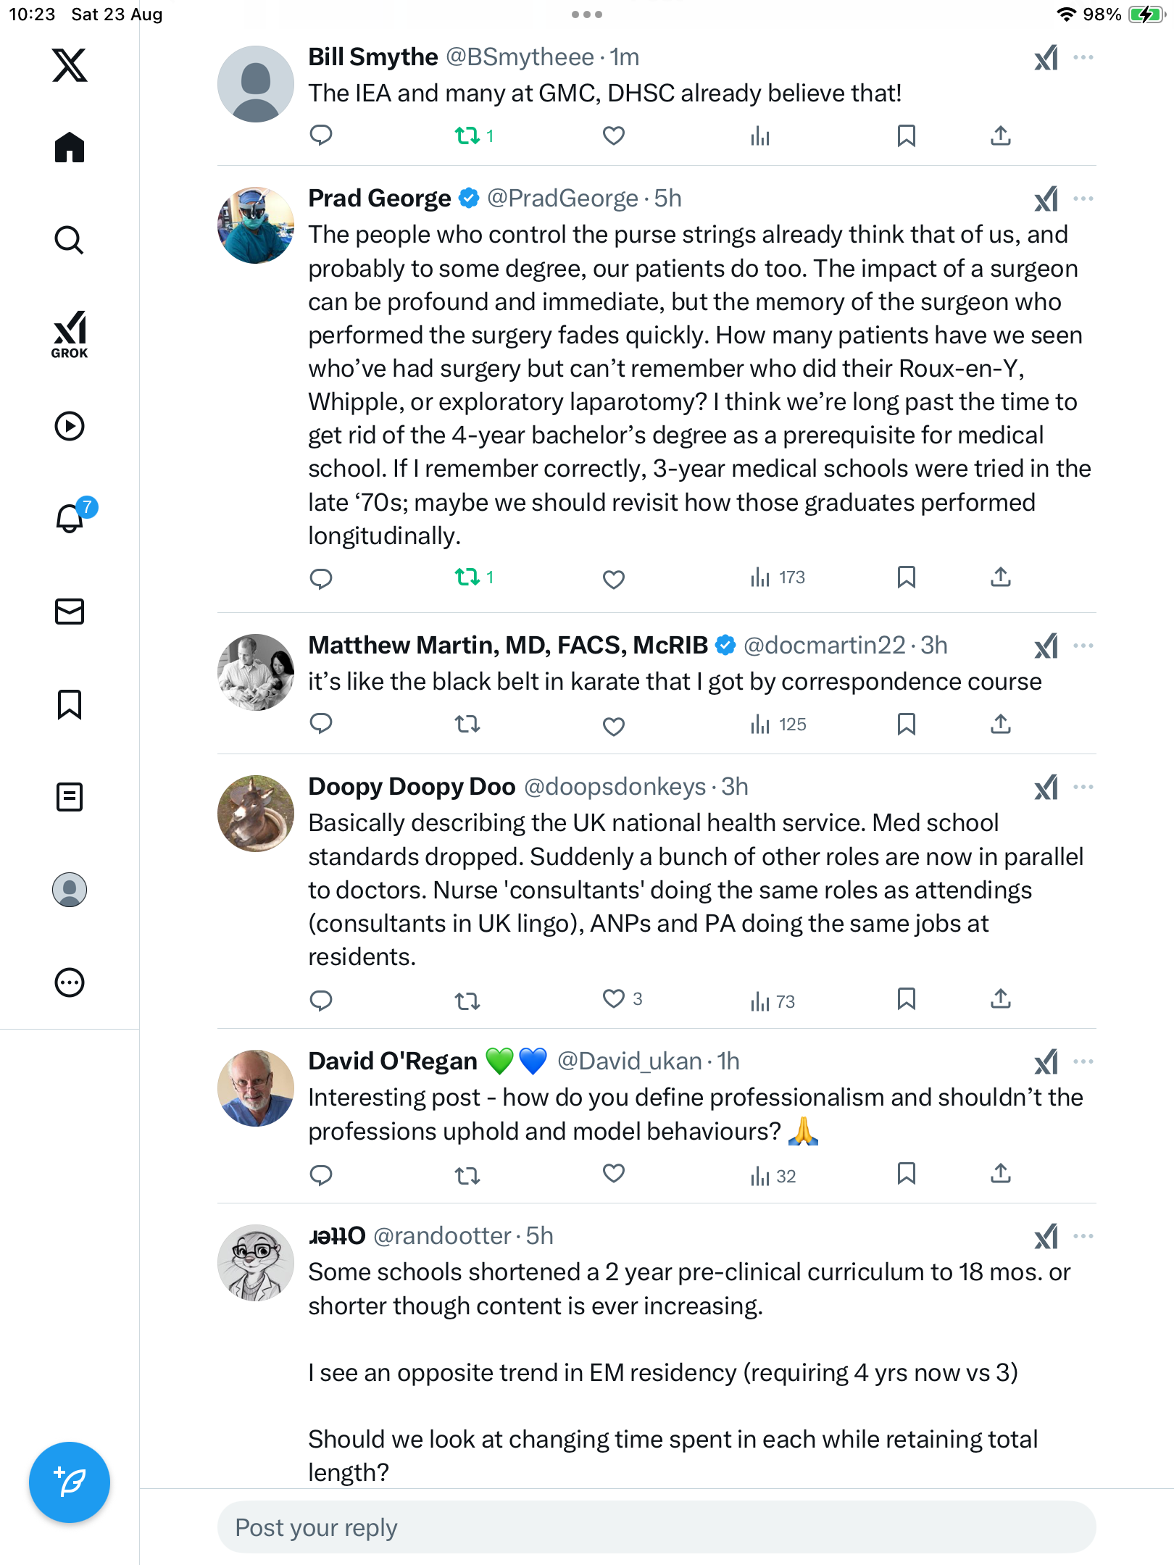Expand the sidebar More menu
Screen dimensions: 1174x1565
click(70, 982)
